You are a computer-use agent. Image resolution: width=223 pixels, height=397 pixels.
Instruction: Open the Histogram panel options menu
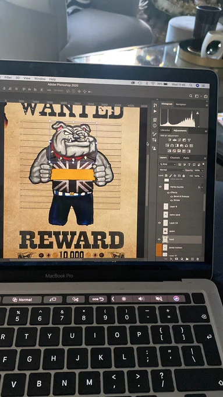[207, 105]
